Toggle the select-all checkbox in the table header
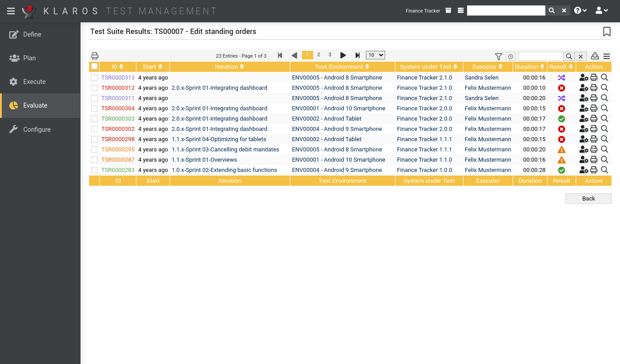Image resolution: width=620 pixels, height=364 pixels. pyautogui.click(x=94, y=66)
